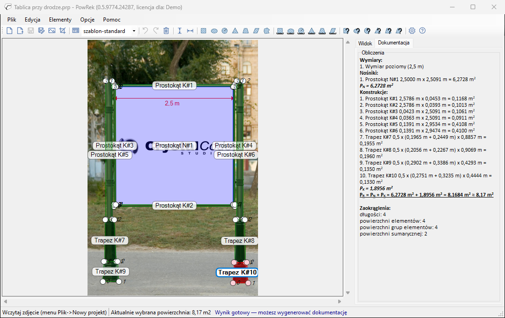Viewport: 505px width, 318px height.
Task: Pick the plain hatched triangle shape tool
Action: 235,31
